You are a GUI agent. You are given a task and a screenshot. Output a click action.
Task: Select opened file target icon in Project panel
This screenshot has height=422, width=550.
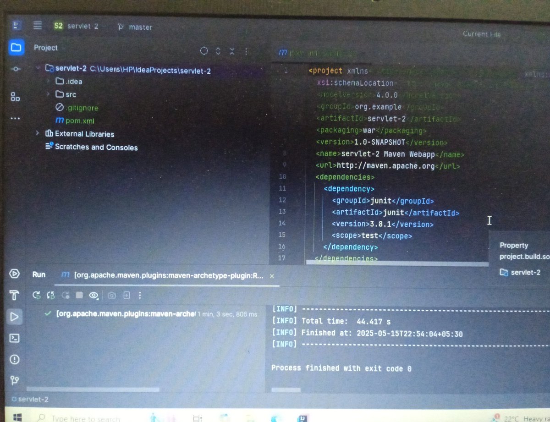coord(204,51)
